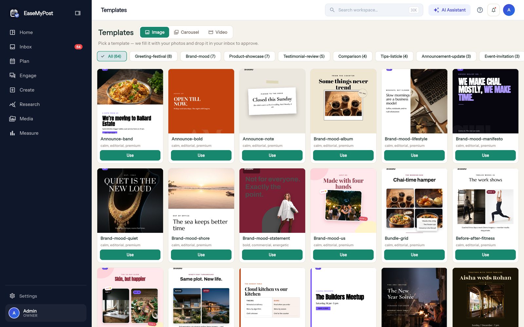Use the Before-after-fitness template
Image resolution: width=524 pixels, height=327 pixels.
pyautogui.click(x=485, y=255)
